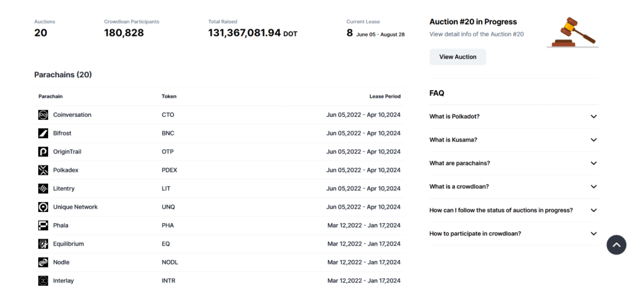Click the Nodle lease period dates
The height and width of the screenshot is (286, 633).
tap(364, 262)
